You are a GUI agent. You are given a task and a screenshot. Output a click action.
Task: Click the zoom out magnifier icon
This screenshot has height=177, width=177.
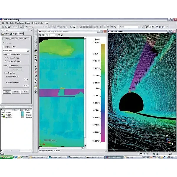point(43,35)
